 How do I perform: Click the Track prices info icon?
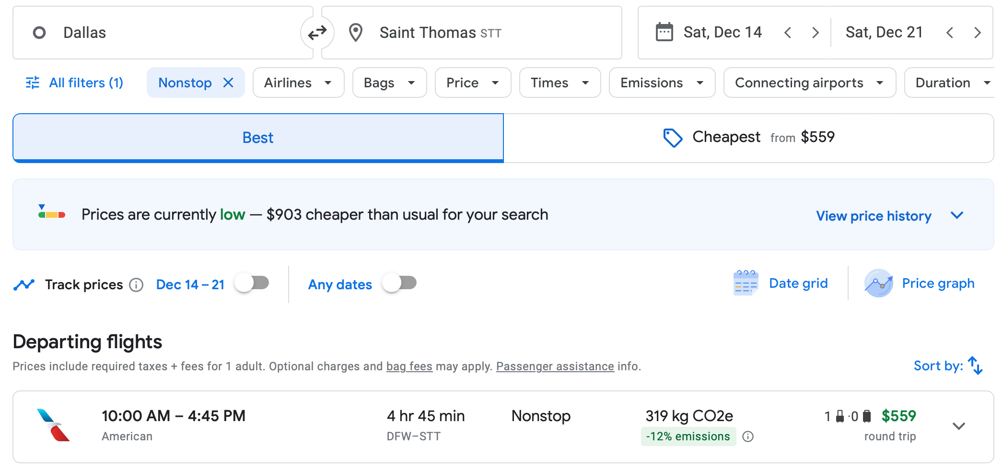pos(137,285)
